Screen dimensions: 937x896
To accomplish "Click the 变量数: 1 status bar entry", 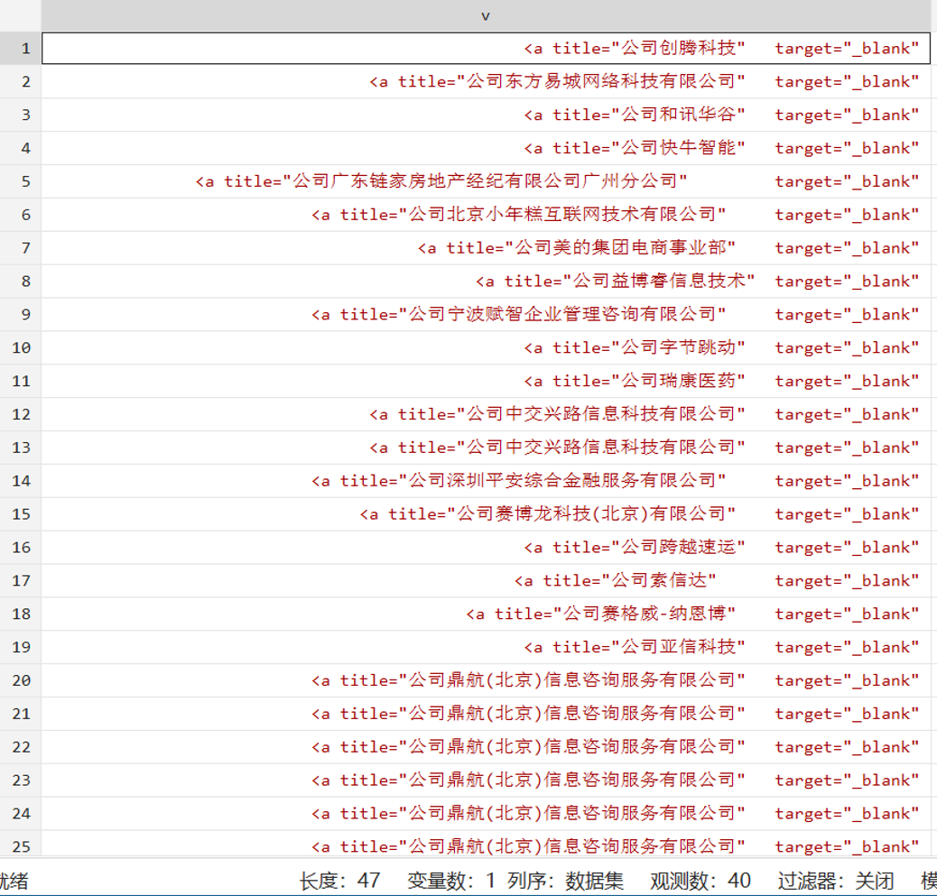I will [451, 881].
